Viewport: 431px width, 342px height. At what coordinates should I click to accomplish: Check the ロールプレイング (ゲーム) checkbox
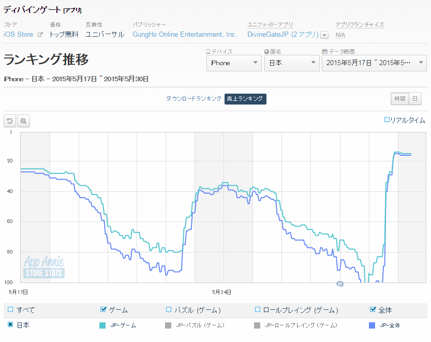258,309
